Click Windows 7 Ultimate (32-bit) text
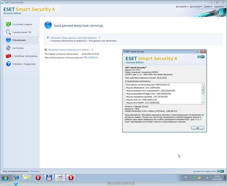The width and height of the screenshot is (227, 186). 136,107
